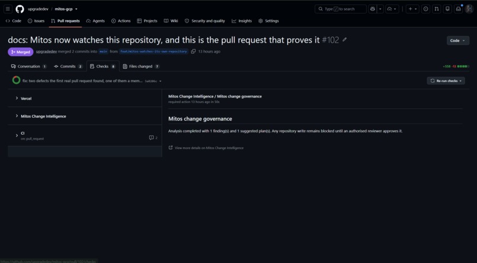Open the Projects tab
477x263 pixels.
[147, 21]
